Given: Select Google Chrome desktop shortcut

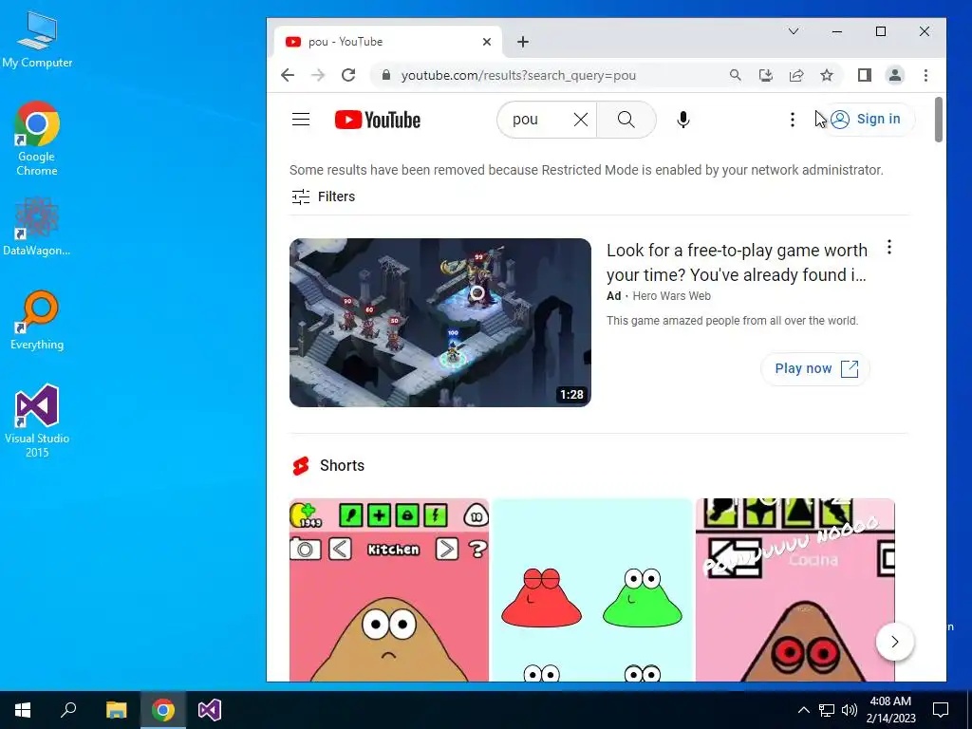Looking at the screenshot, I should (x=37, y=139).
